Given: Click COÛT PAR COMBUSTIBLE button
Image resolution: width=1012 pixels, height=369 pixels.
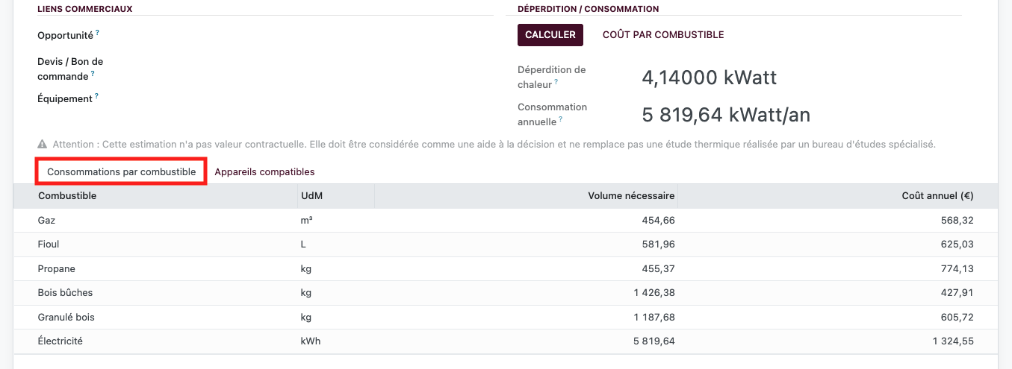Looking at the screenshot, I should click(x=663, y=34).
